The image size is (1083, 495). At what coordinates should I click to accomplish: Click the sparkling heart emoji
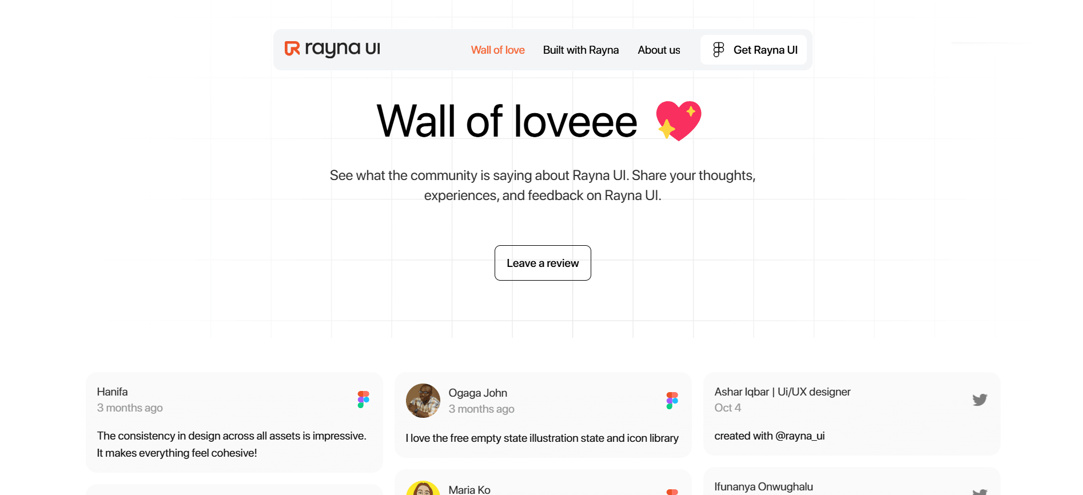[x=679, y=121]
